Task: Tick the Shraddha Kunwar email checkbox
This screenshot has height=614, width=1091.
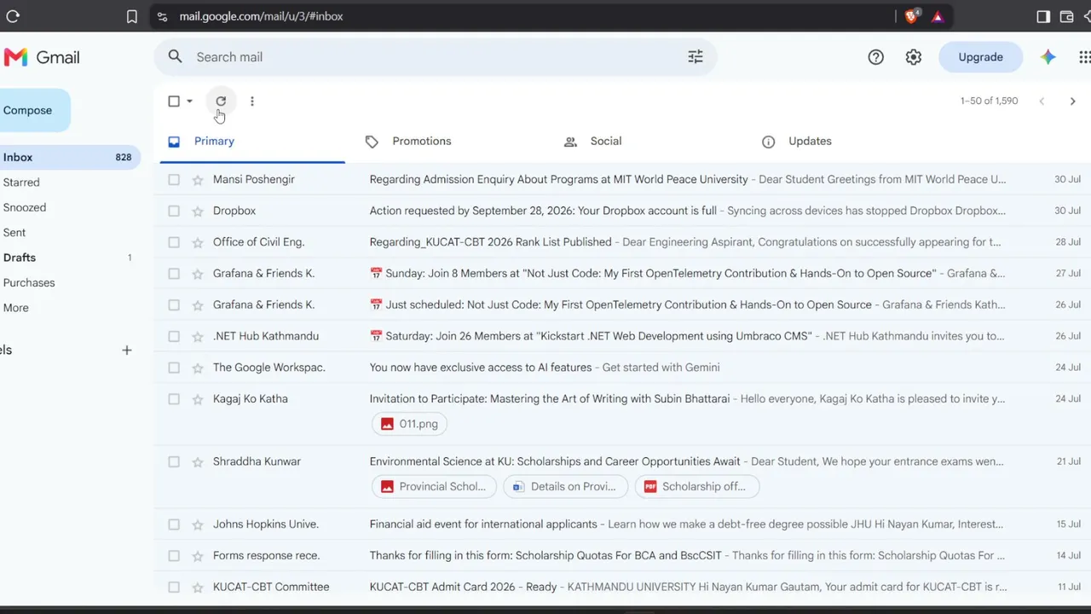Action: click(174, 461)
